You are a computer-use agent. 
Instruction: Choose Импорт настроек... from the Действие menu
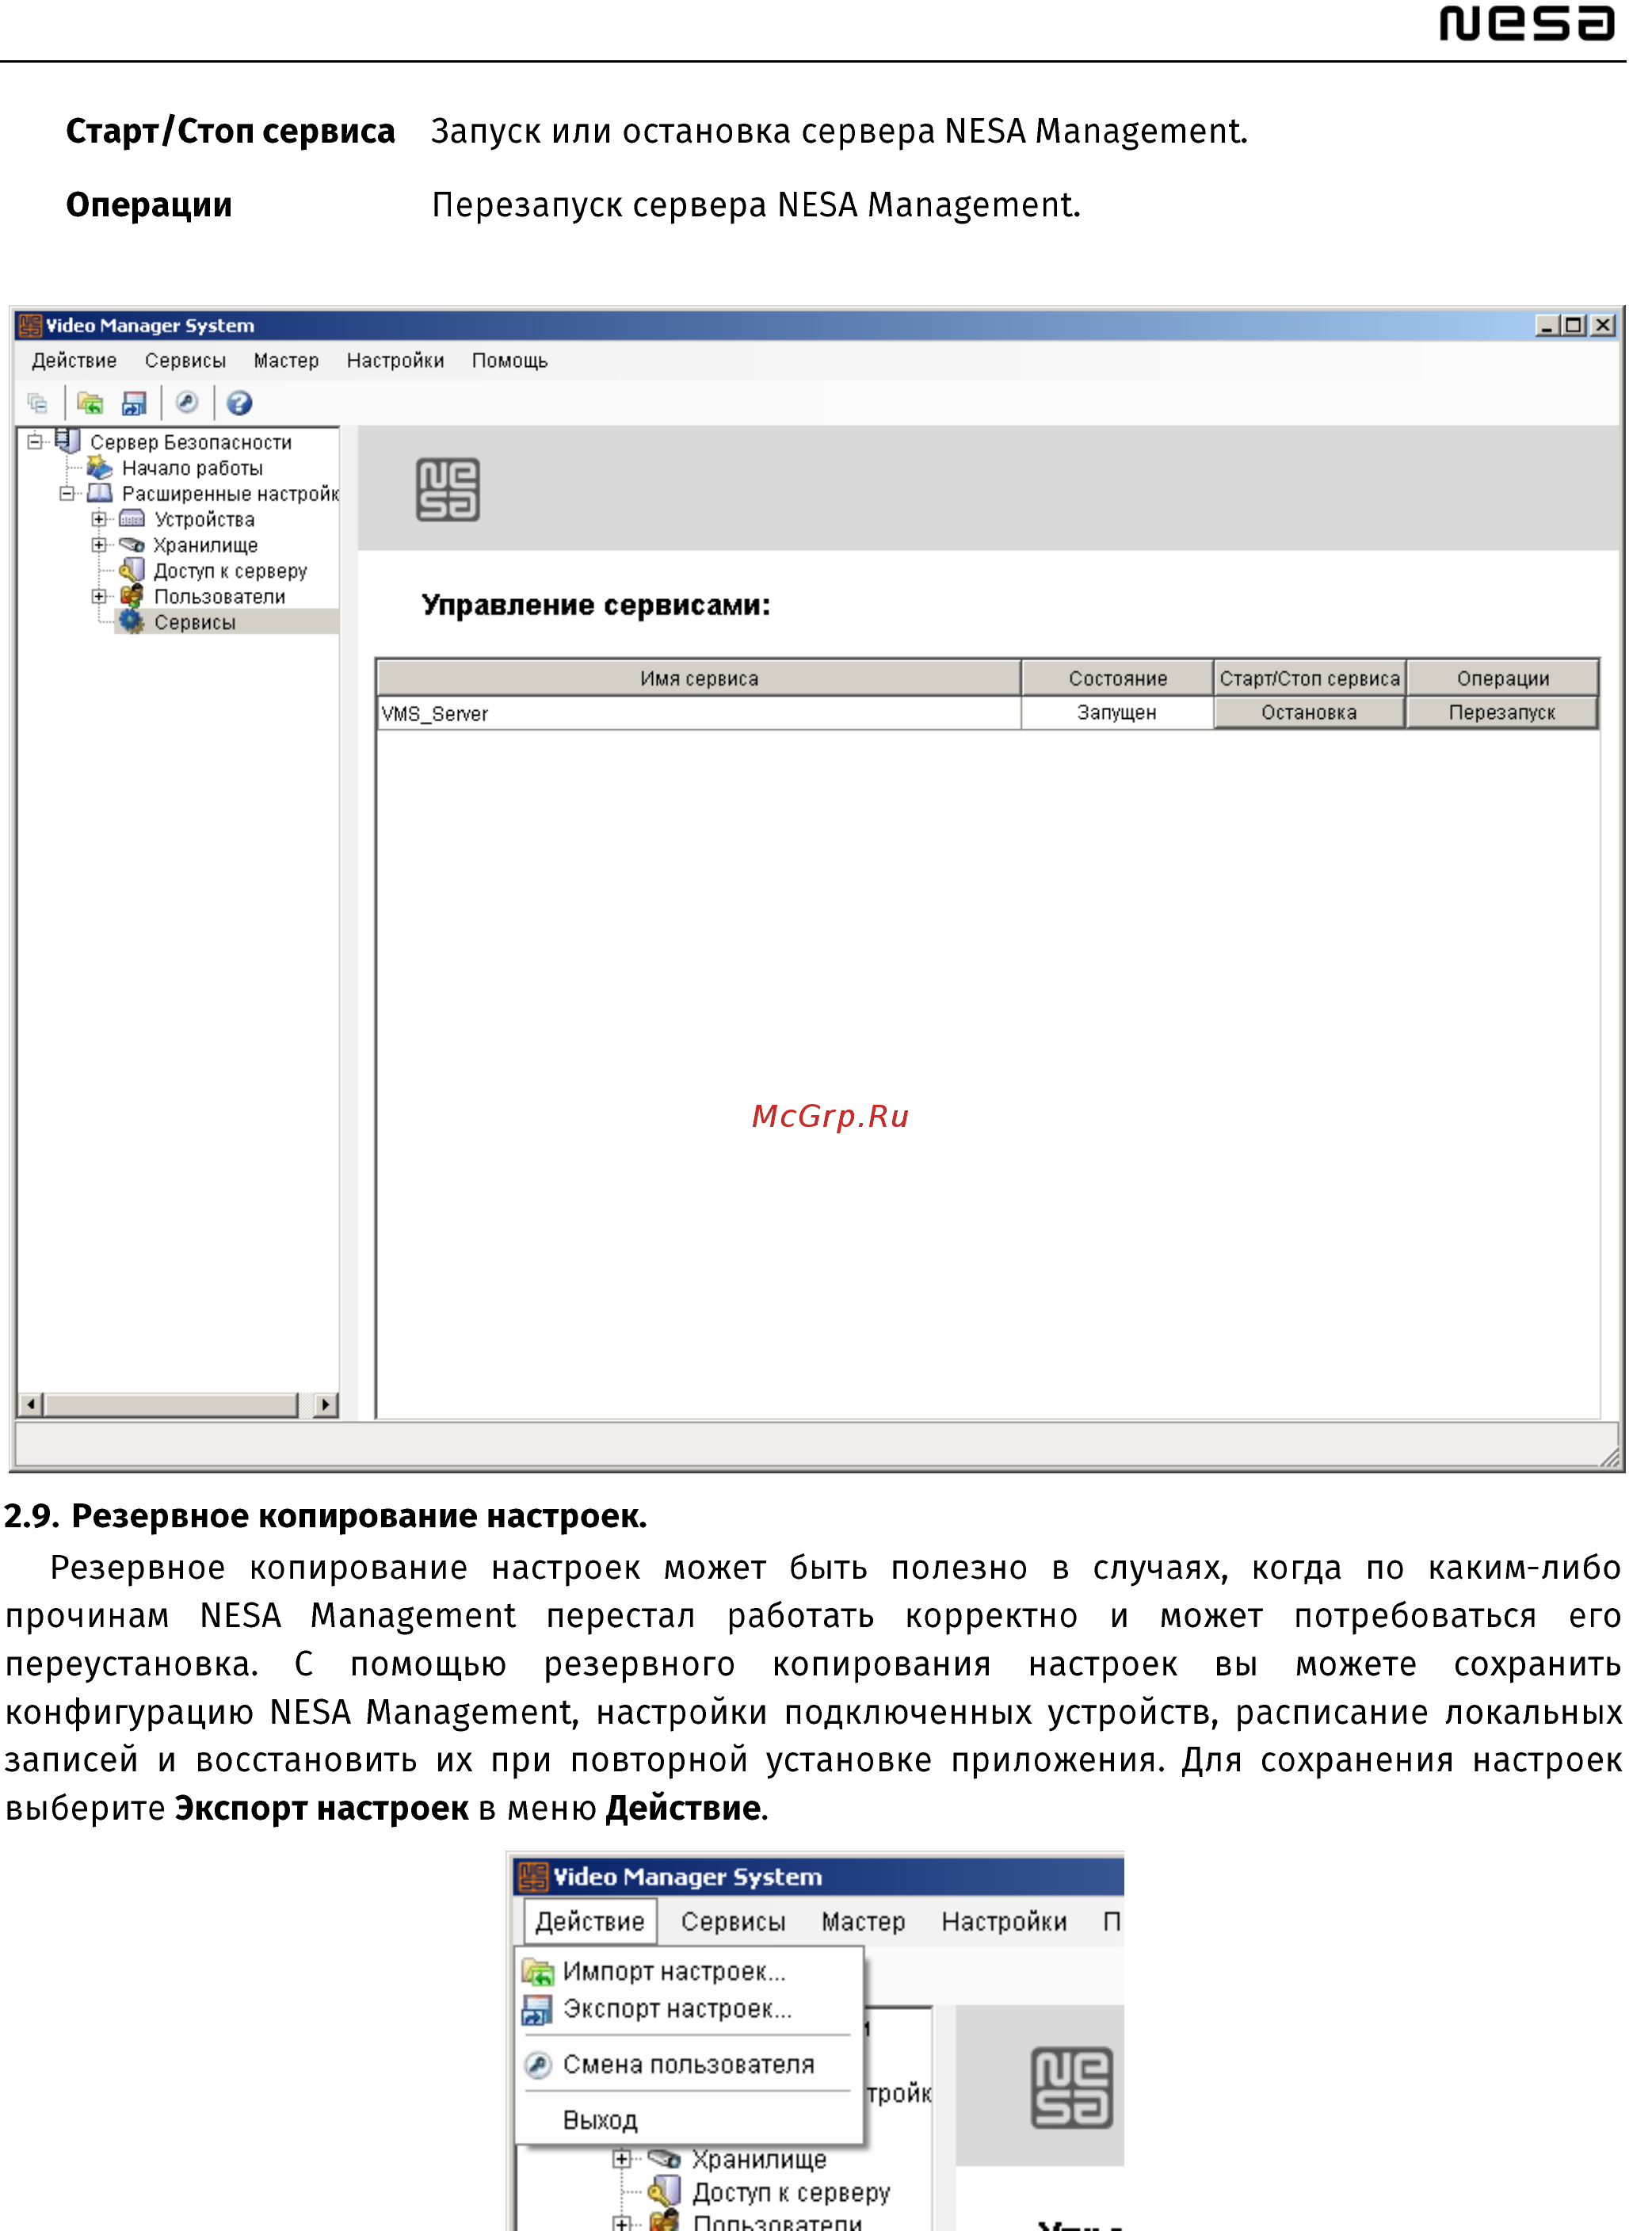point(690,1972)
